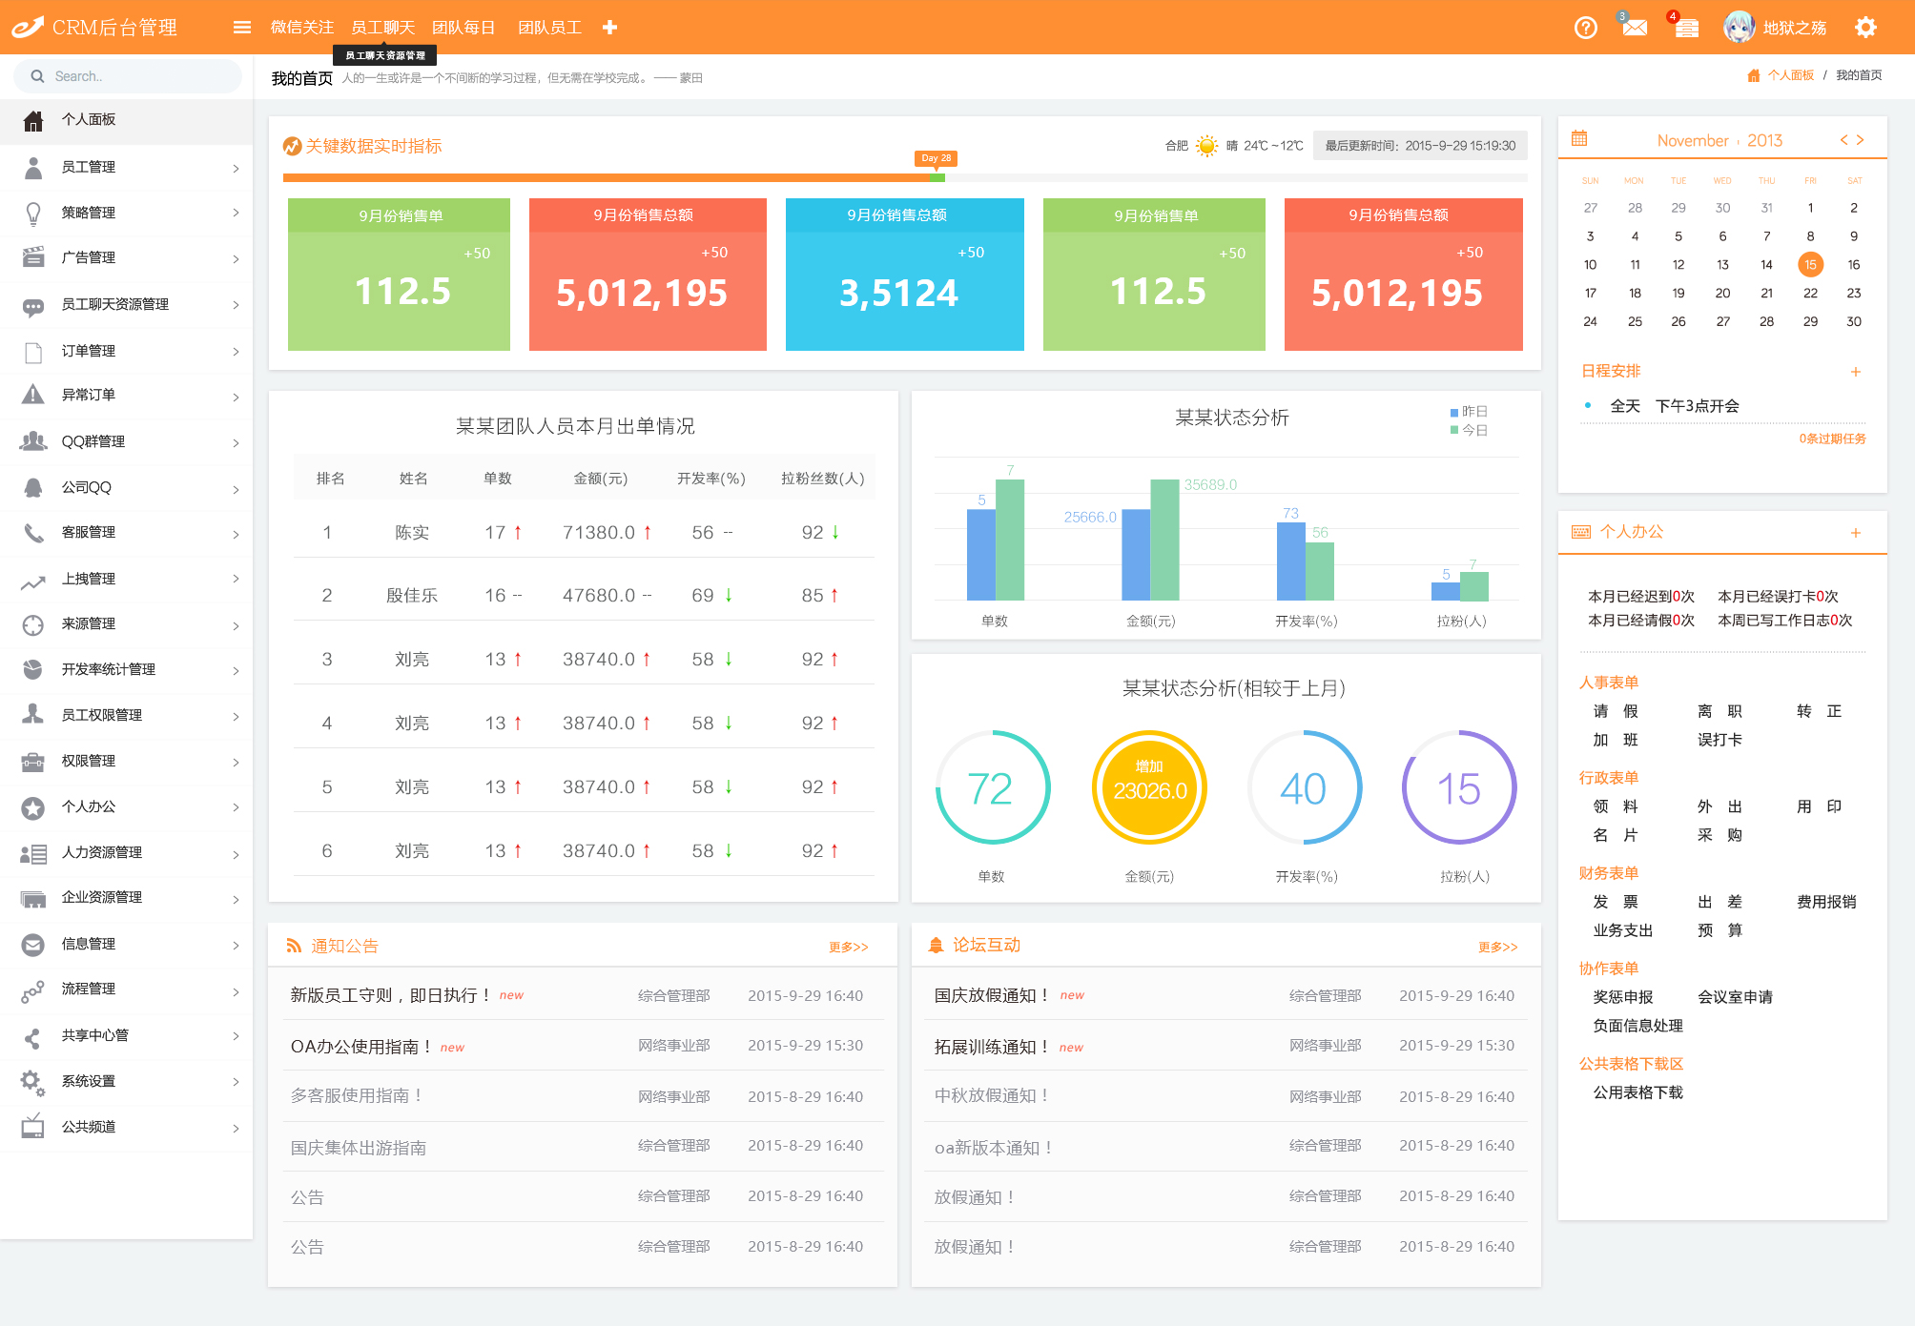The height and width of the screenshot is (1326, 1915).
Task: Click the share icon for 共享中心管
Action: click(x=33, y=1037)
